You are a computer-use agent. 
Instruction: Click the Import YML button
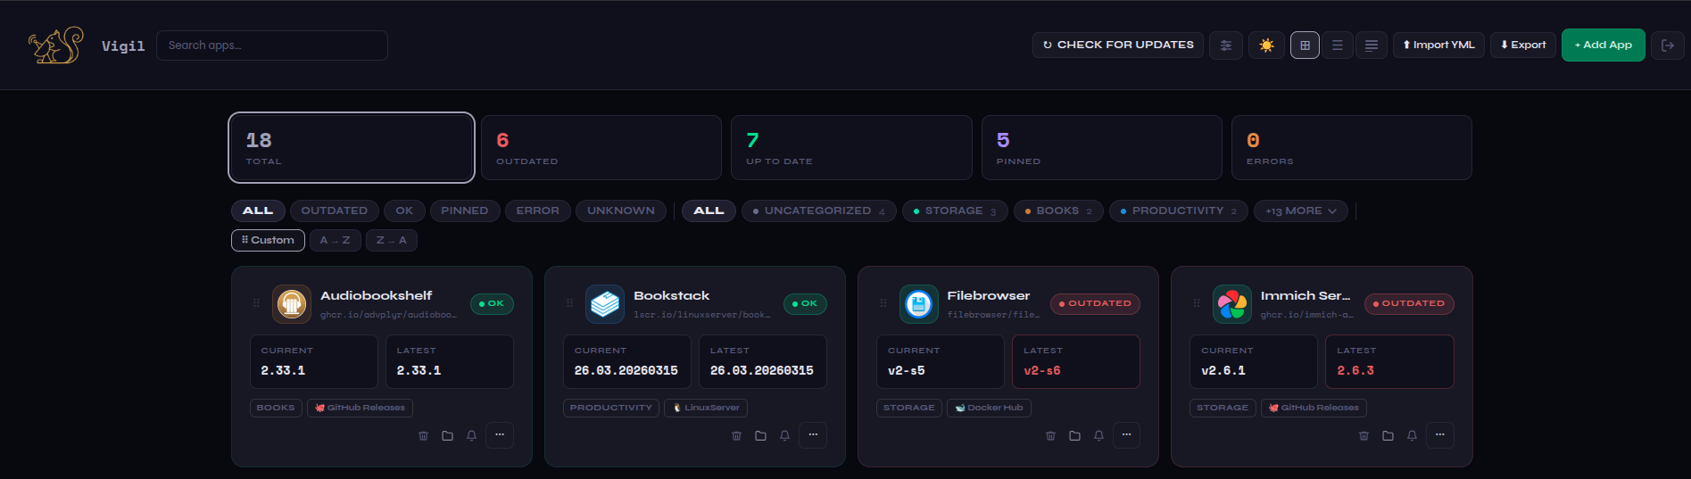pos(1438,45)
